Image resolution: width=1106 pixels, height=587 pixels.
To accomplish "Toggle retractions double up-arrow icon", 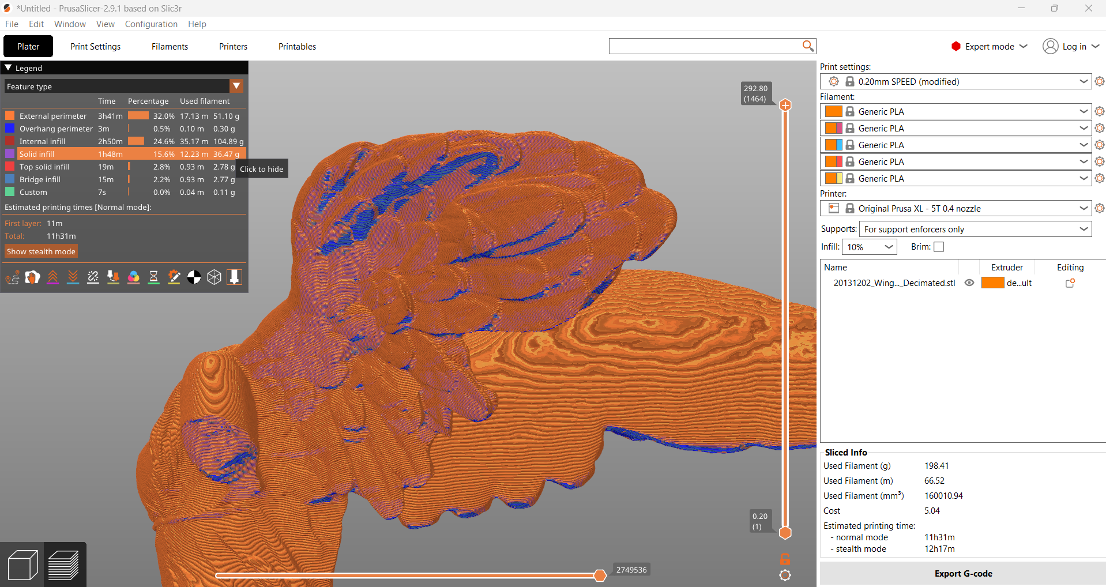I will tap(53, 277).
